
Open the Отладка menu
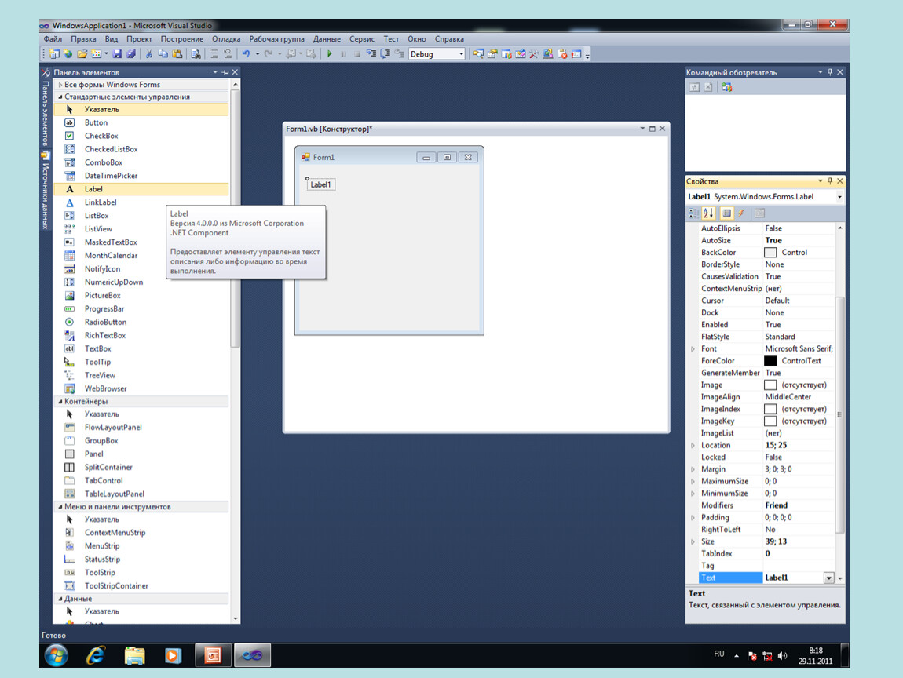click(x=226, y=39)
